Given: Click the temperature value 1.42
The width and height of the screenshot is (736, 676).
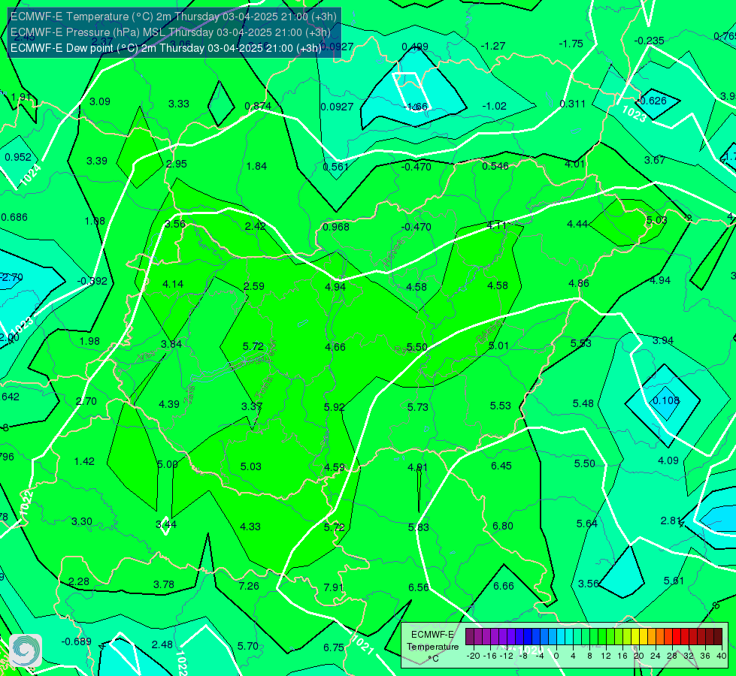Looking at the screenshot, I should pyautogui.click(x=84, y=462).
